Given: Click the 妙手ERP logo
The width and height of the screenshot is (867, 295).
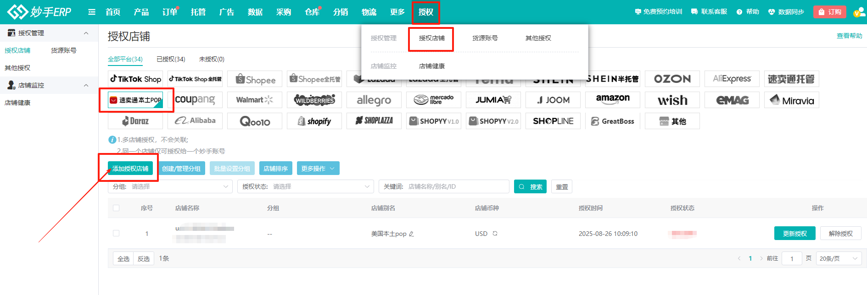Looking at the screenshot, I should tap(39, 12).
